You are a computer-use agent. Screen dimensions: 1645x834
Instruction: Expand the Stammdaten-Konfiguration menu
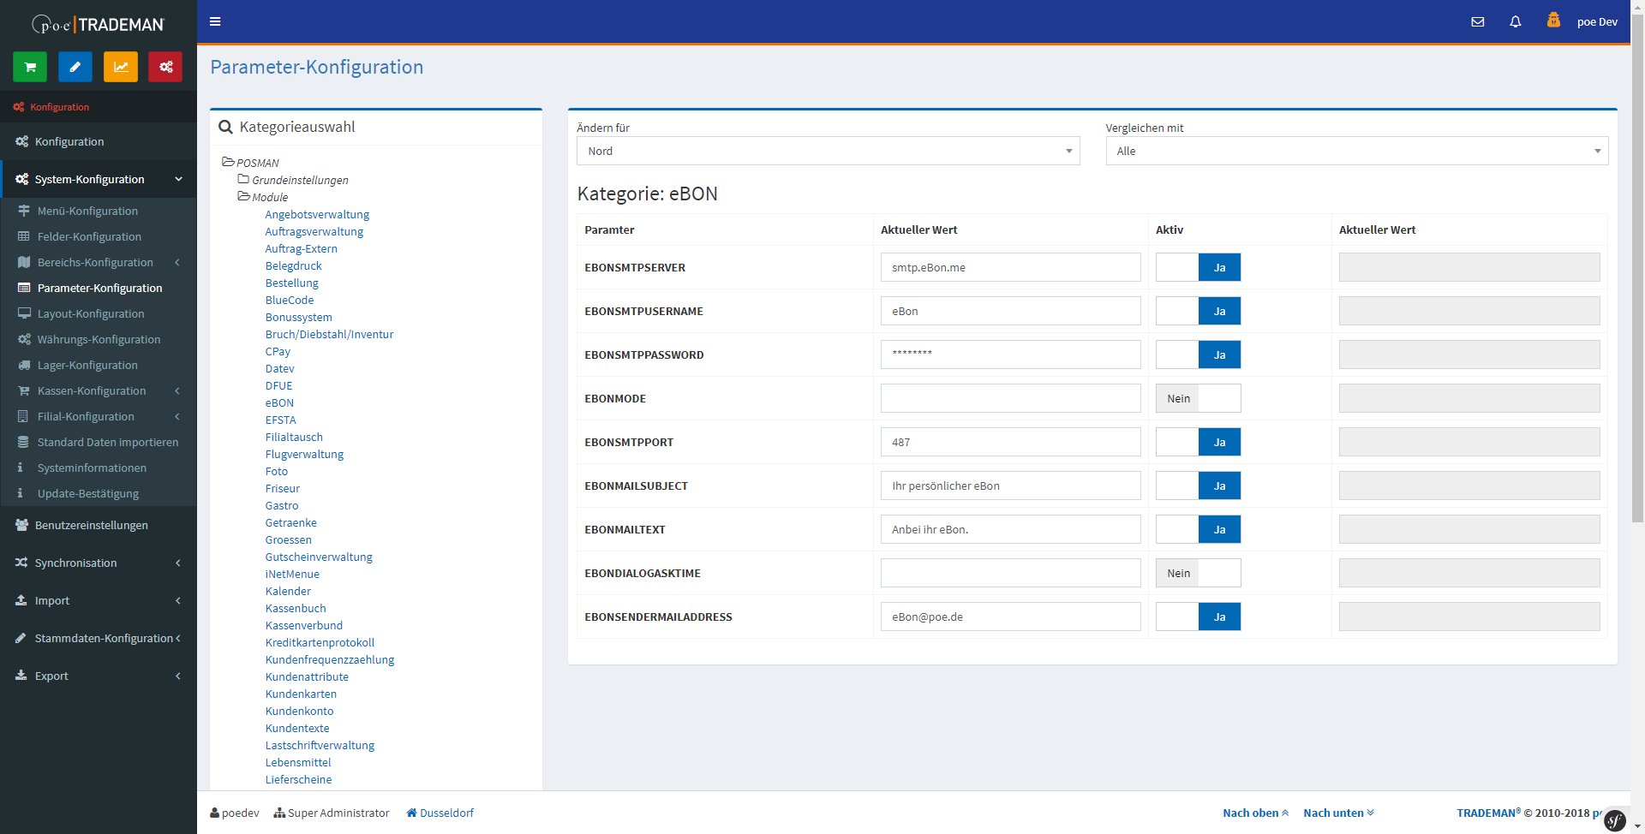[99, 638]
